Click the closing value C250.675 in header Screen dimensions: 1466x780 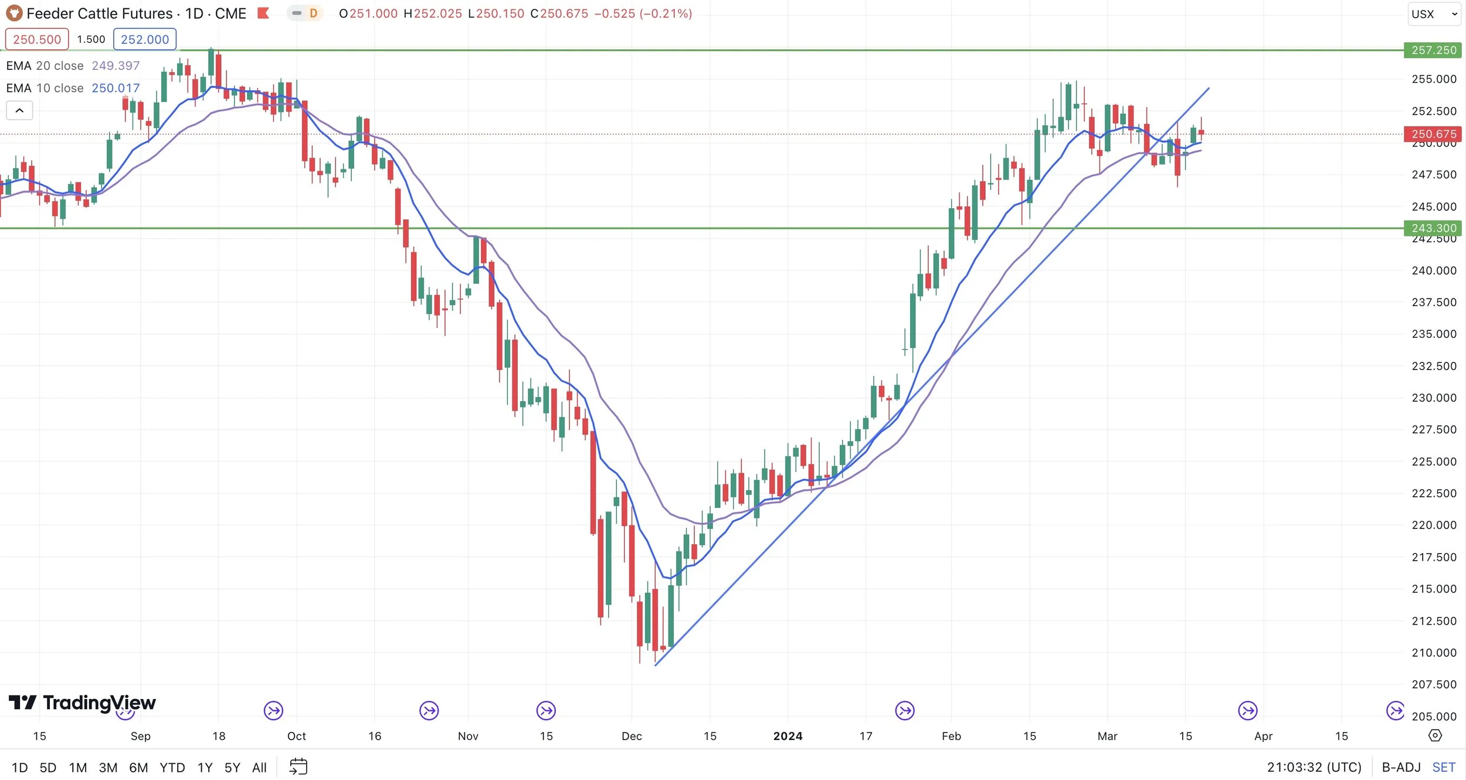pos(559,13)
